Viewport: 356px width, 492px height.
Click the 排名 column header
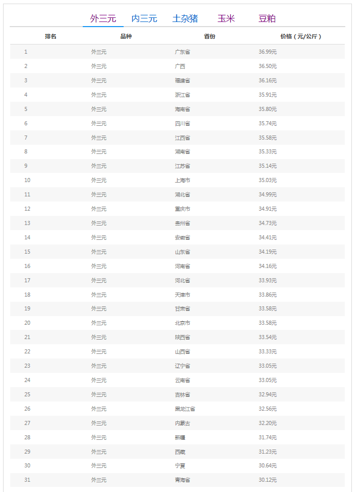pos(51,37)
